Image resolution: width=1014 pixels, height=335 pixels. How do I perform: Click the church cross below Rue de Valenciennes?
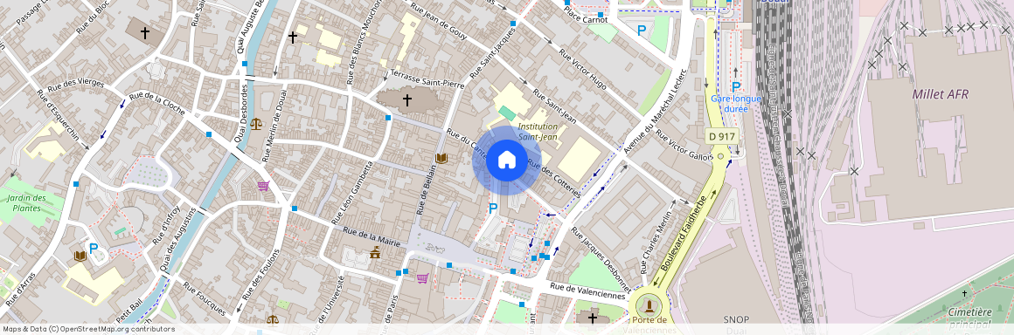click(x=593, y=318)
